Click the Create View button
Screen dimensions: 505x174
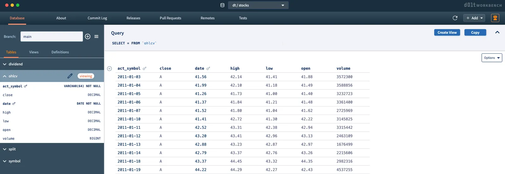[447, 33]
